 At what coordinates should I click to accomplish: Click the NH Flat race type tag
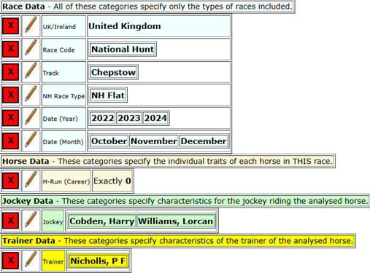pos(108,95)
